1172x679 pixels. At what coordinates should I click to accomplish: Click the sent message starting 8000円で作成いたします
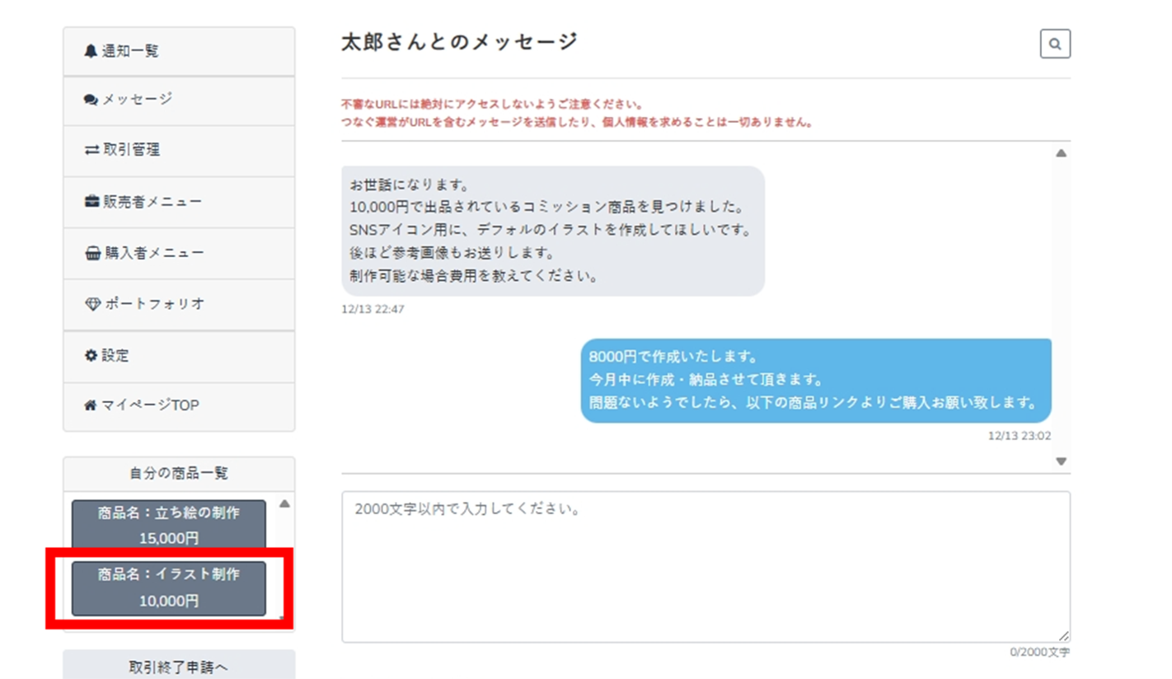(x=816, y=381)
